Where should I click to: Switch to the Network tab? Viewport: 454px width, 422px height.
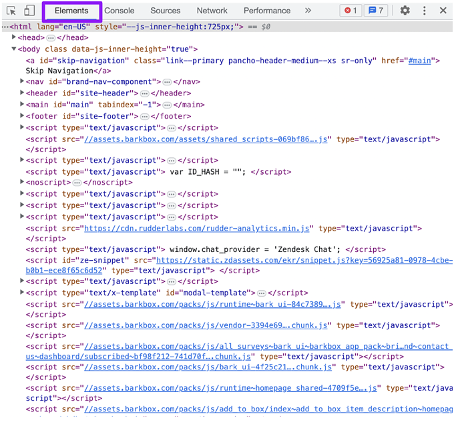(212, 11)
